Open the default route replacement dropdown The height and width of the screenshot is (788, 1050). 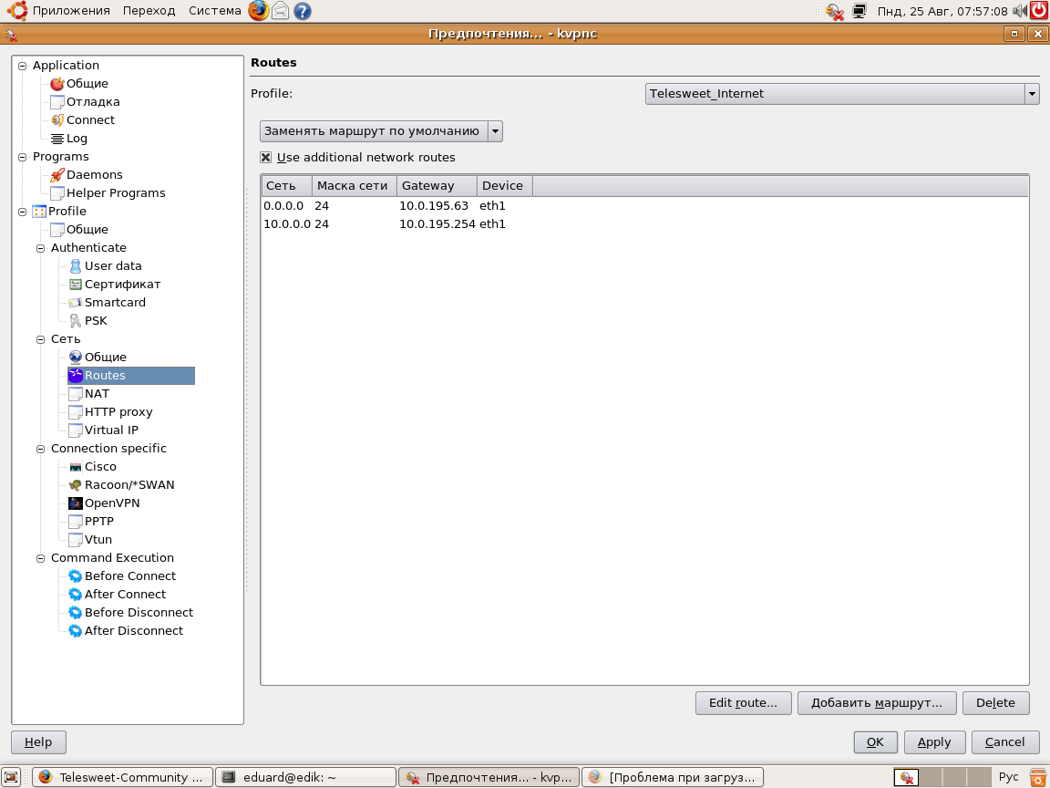[x=381, y=131]
